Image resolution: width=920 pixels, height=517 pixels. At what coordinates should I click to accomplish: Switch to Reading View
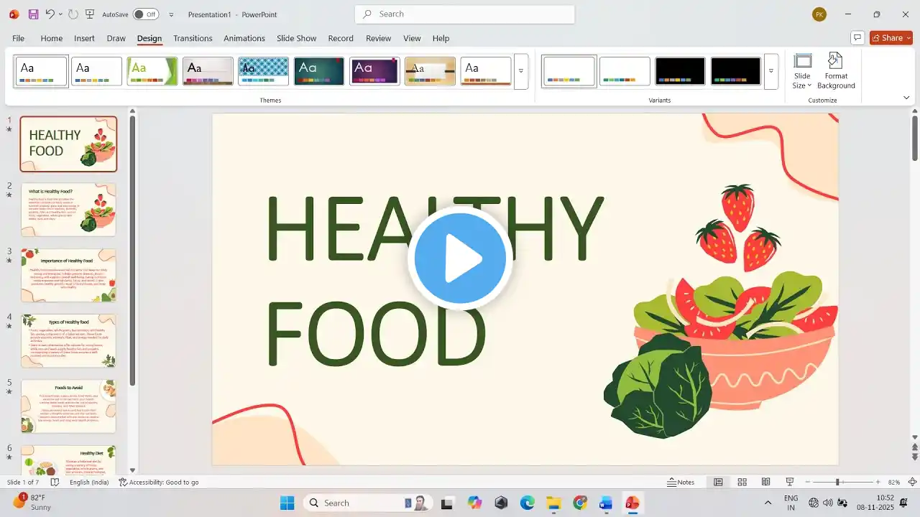click(x=766, y=482)
